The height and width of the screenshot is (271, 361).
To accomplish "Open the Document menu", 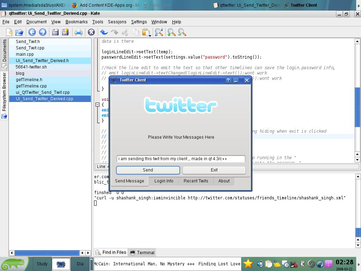I will [36, 22].
